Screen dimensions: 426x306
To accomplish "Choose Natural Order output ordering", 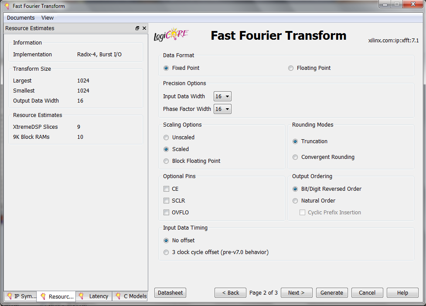I will pos(295,201).
